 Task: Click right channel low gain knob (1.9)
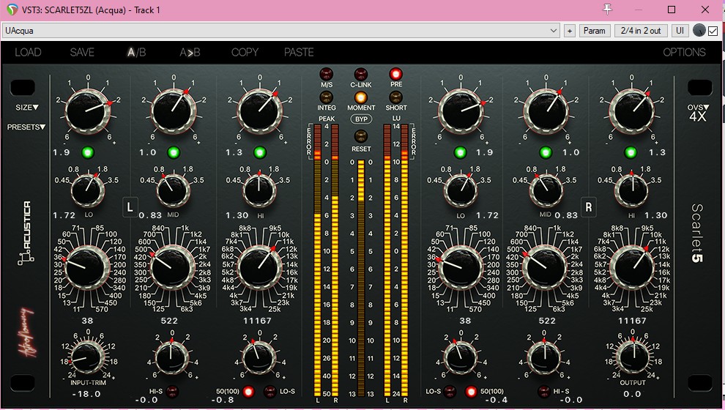(461, 112)
